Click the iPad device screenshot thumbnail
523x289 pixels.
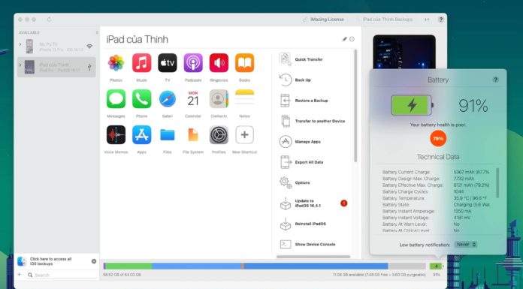click(x=404, y=52)
